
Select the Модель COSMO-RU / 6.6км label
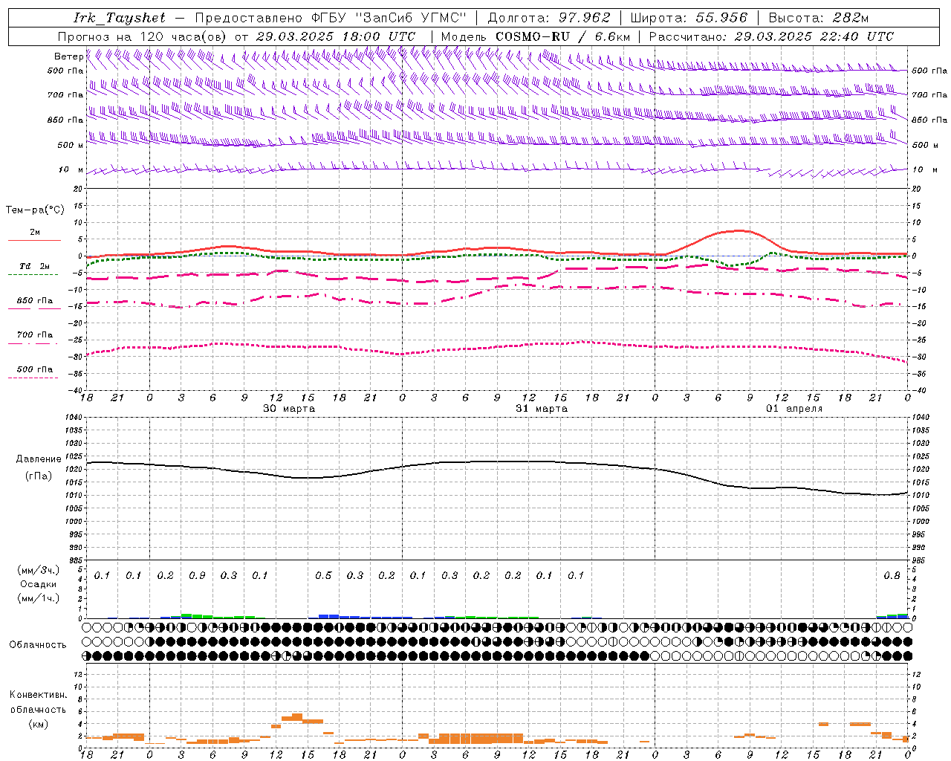click(535, 36)
